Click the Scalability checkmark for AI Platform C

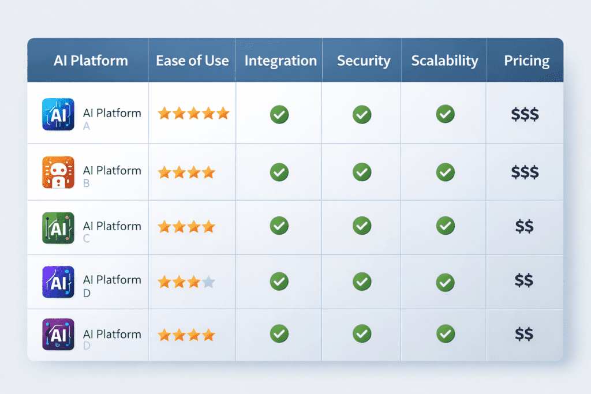click(445, 226)
